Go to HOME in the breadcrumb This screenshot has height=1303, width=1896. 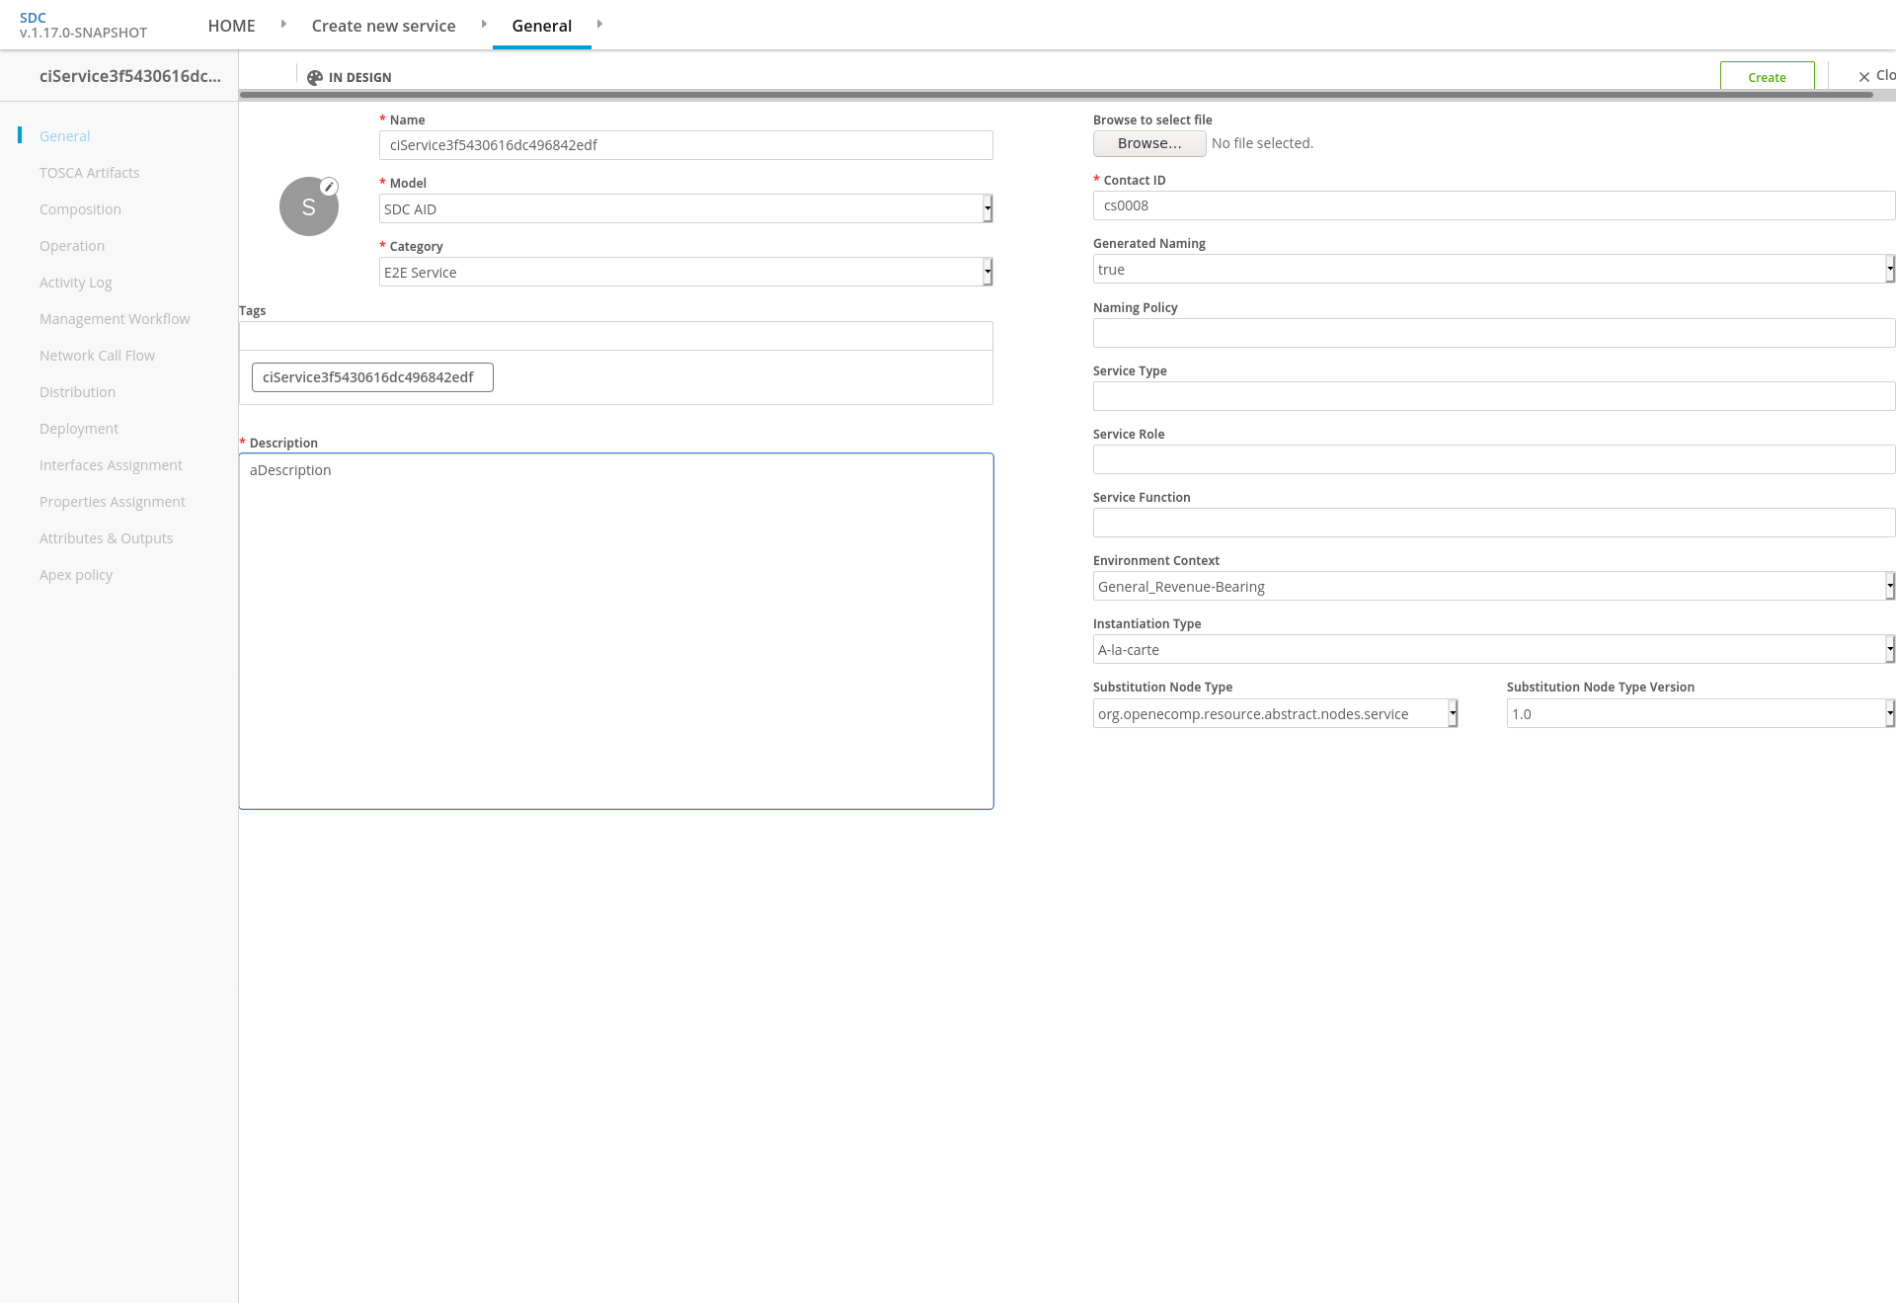pos(231,26)
